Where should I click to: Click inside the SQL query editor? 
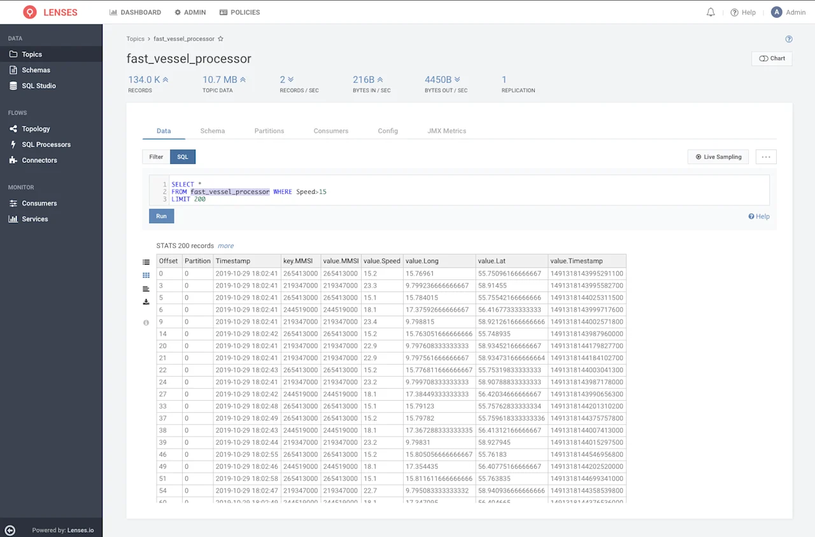(x=459, y=190)
